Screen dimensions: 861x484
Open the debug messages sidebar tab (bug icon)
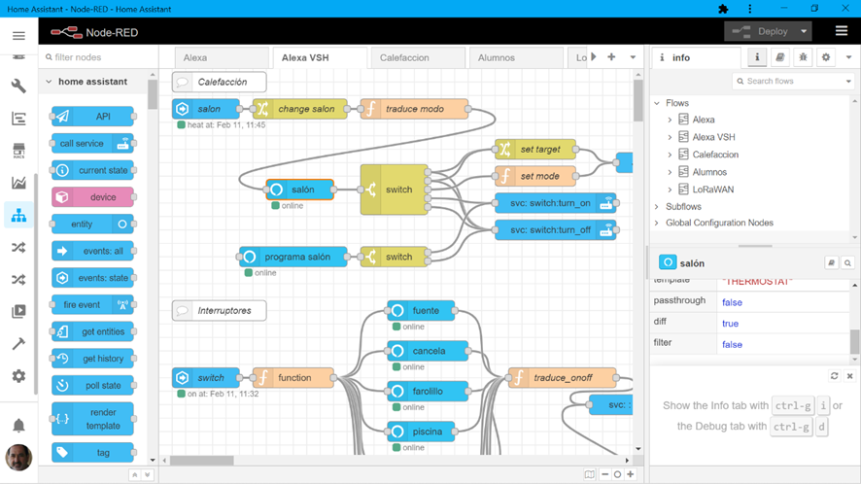pyautogui.click(x=803, y=57)
